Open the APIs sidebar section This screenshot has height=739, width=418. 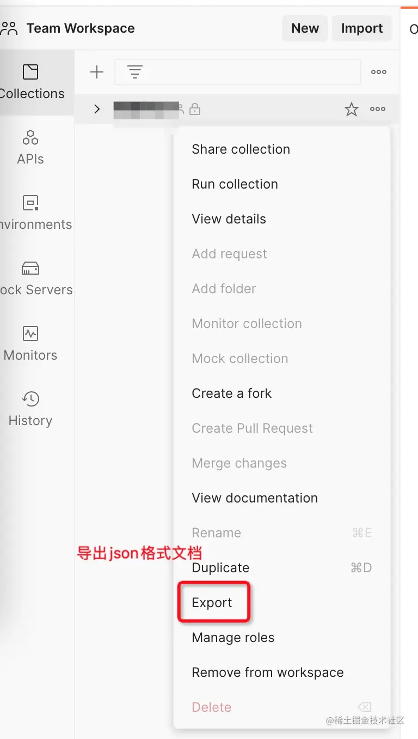tap(30, 147)
